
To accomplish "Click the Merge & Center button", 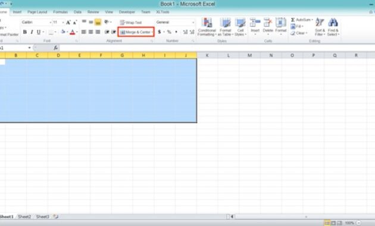I will [135, 32].
